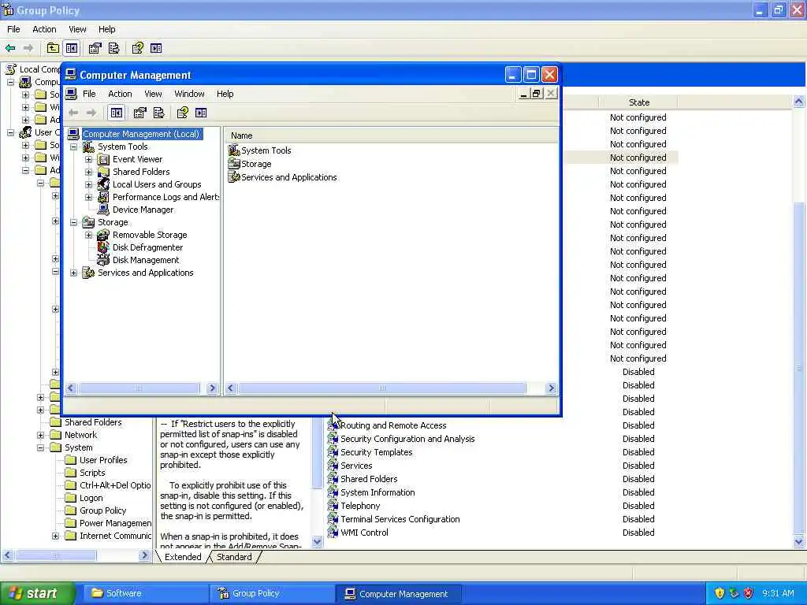807x605 pixels.
Task: Click the WMI Control policy icon
Action: click(333, 533)
